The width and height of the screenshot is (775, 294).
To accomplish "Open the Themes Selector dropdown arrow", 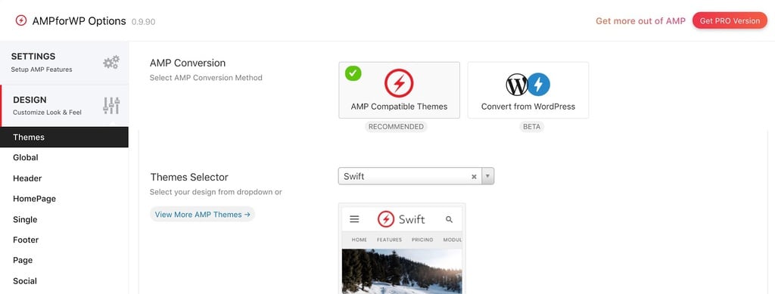I will pos(488,176).
